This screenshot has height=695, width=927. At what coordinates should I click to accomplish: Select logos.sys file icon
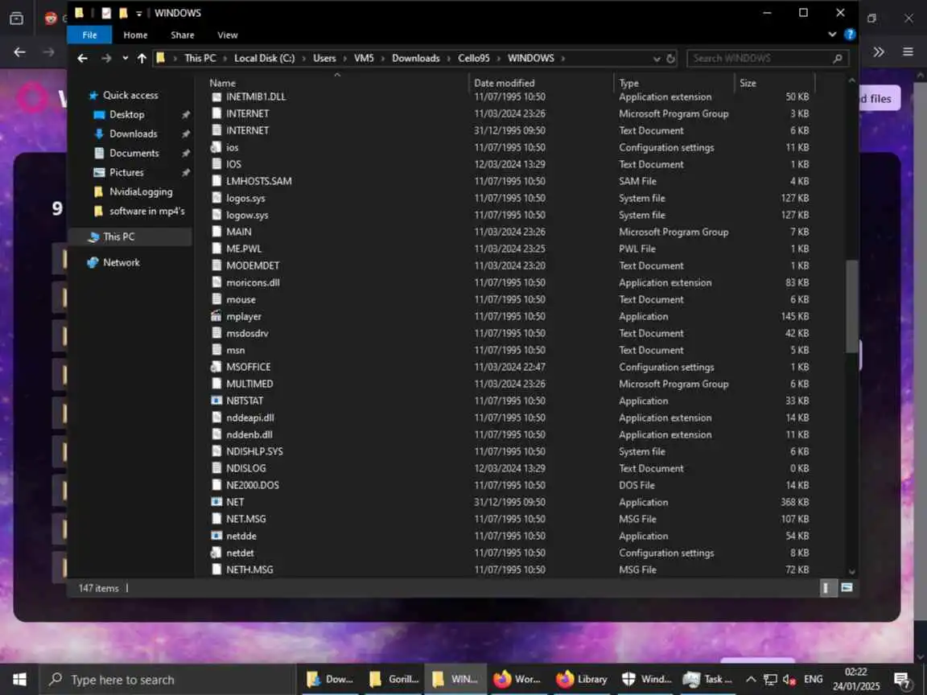point(216,198)
